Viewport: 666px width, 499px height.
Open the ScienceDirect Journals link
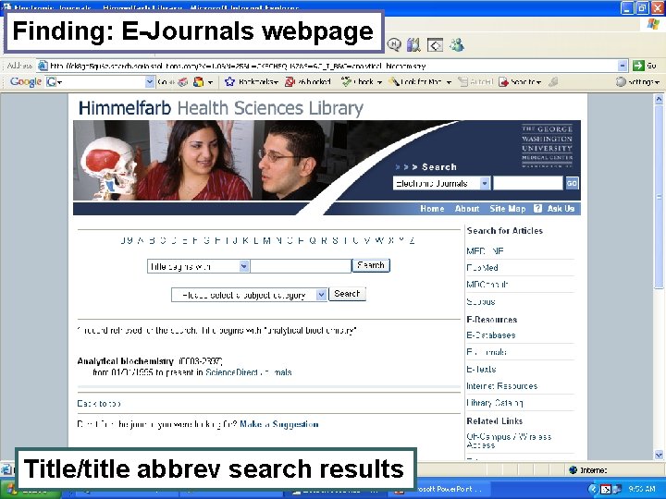[249, 372]
